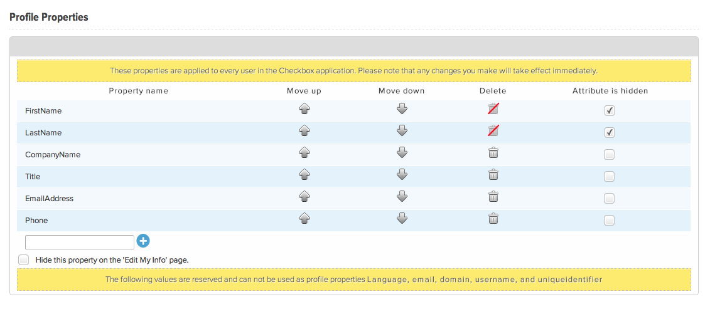Select the CompanyName property name text
This screenshot has width=710, height=309.
pyautogui.click(x=53, y=155)
